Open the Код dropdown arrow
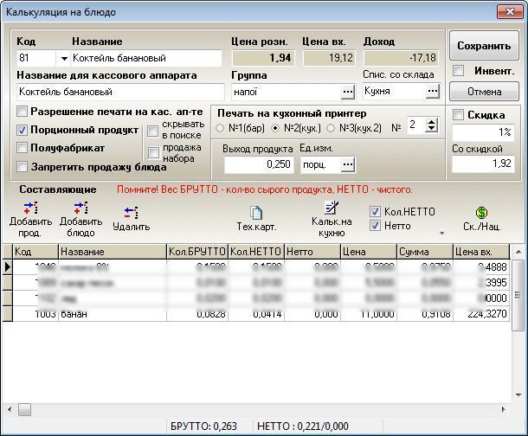 click(64, 59)
